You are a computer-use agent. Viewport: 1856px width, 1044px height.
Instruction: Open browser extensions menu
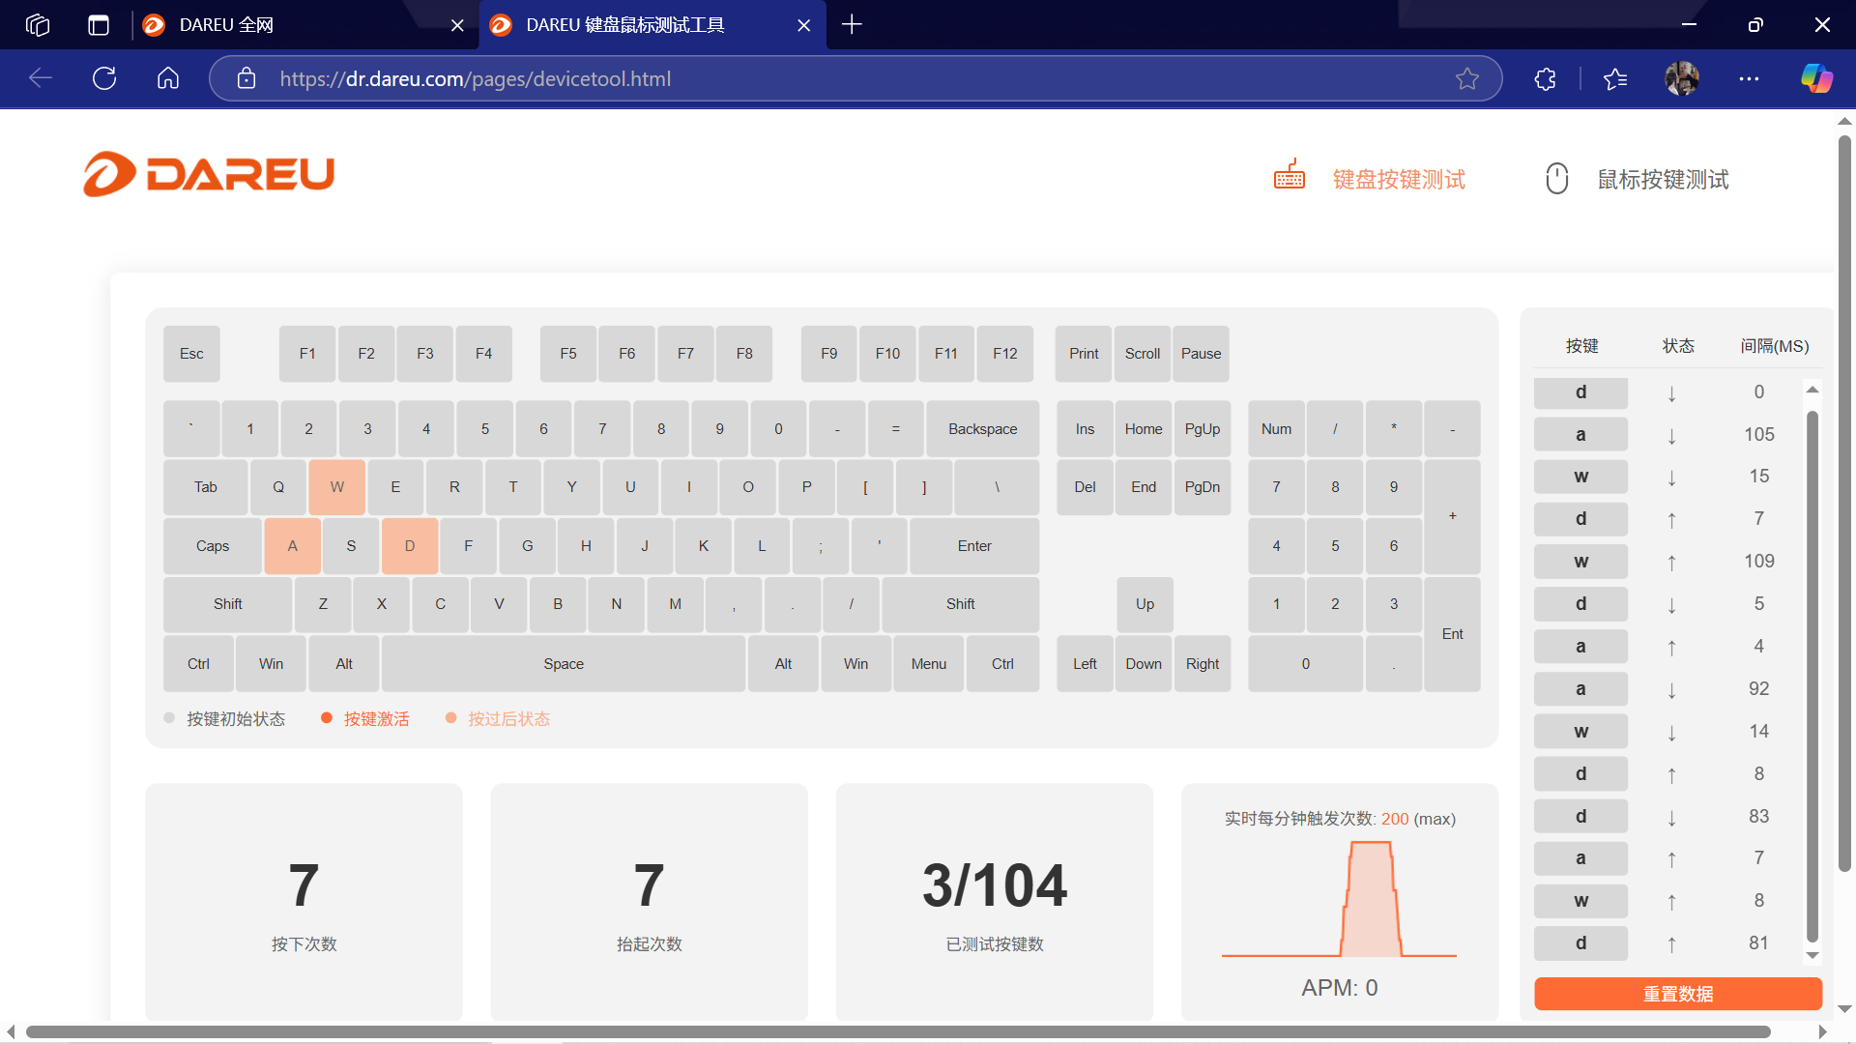[x=1545, y=78]
